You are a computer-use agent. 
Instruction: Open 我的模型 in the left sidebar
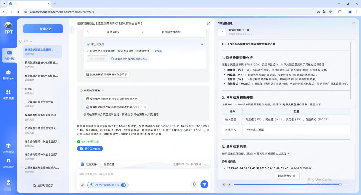[8, 163]
